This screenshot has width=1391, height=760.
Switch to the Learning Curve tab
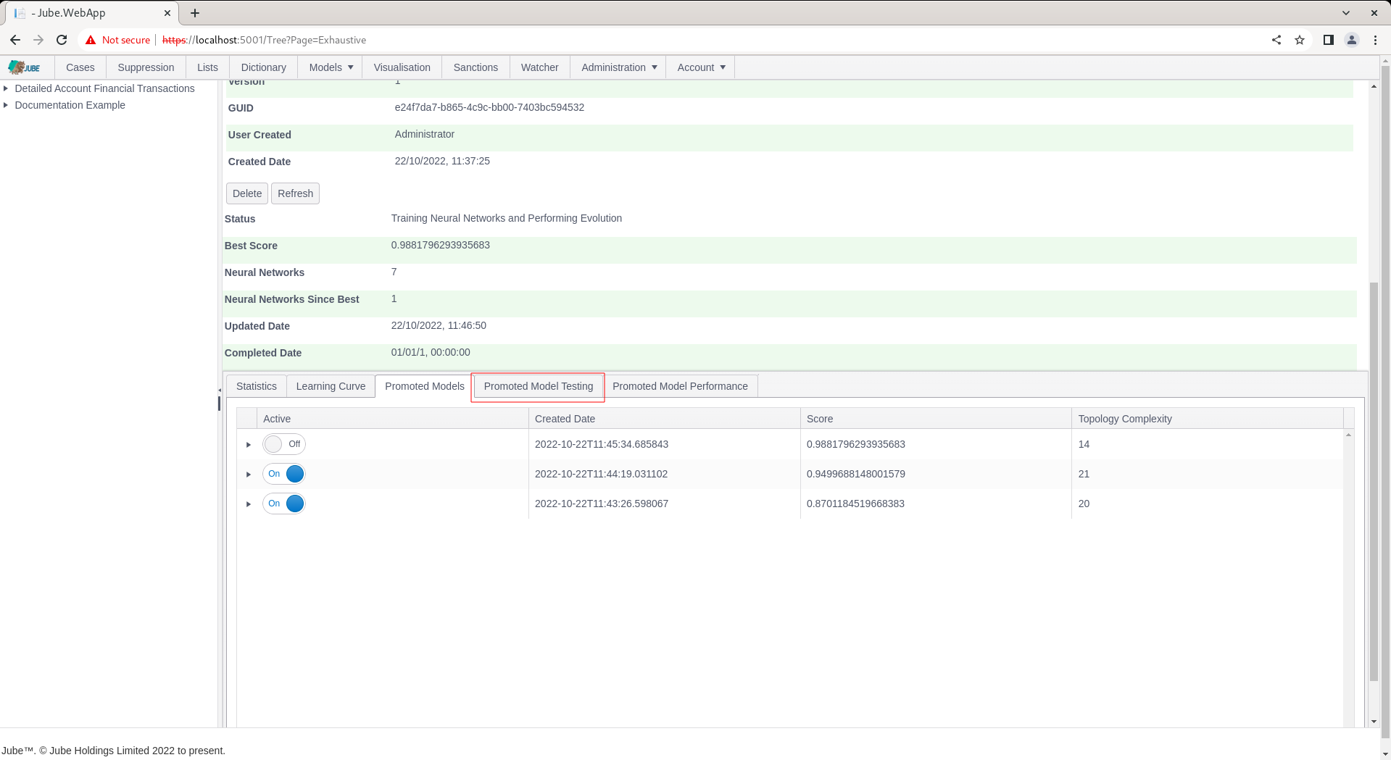click(331, 386)
